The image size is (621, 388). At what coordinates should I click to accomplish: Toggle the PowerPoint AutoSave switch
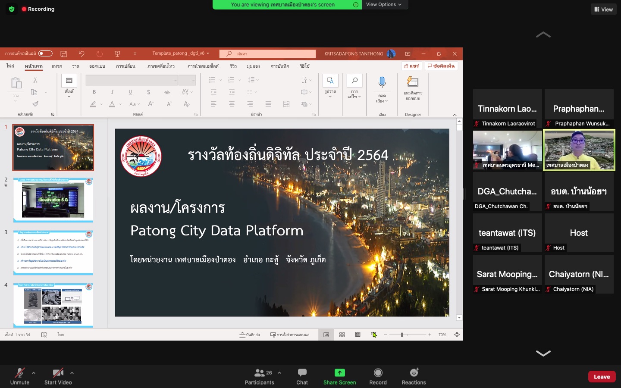(x=45, y=53)
